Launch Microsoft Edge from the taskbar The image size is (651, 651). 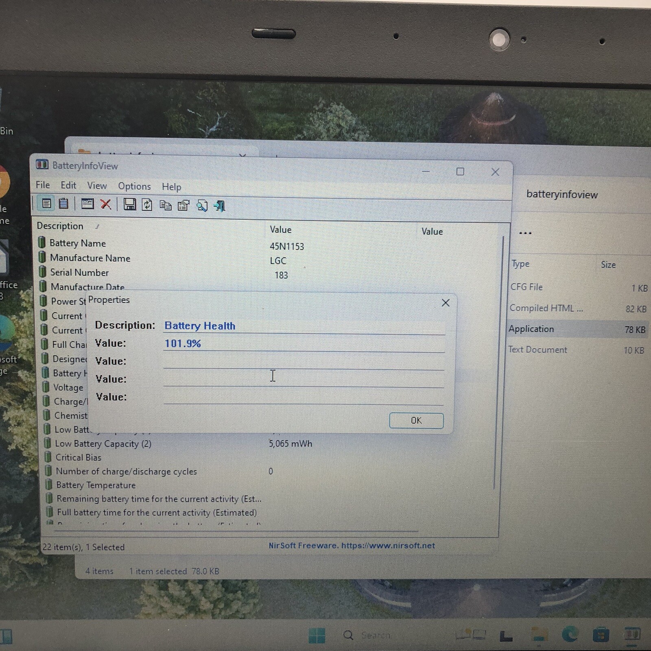pos(570,634)
